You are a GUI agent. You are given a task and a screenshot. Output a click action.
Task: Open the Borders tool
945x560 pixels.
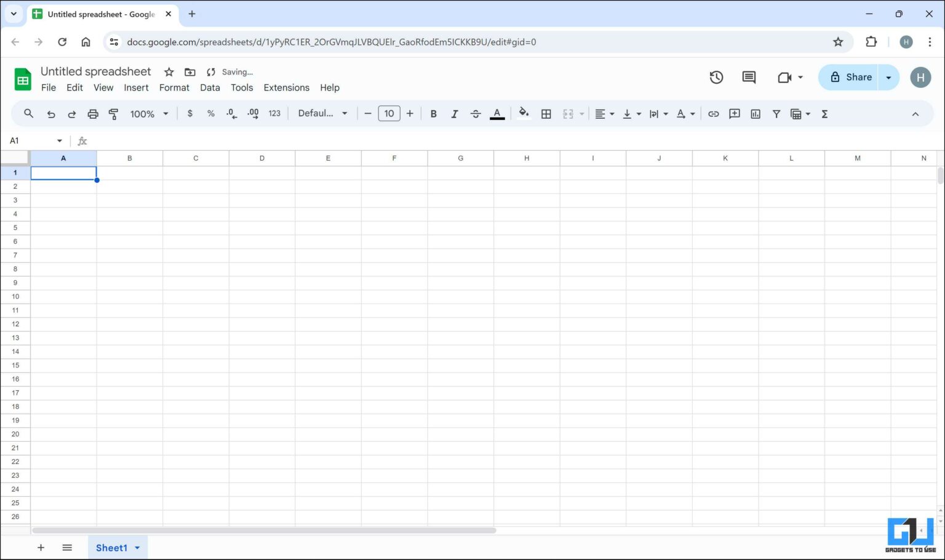click(x=546, y=113)
